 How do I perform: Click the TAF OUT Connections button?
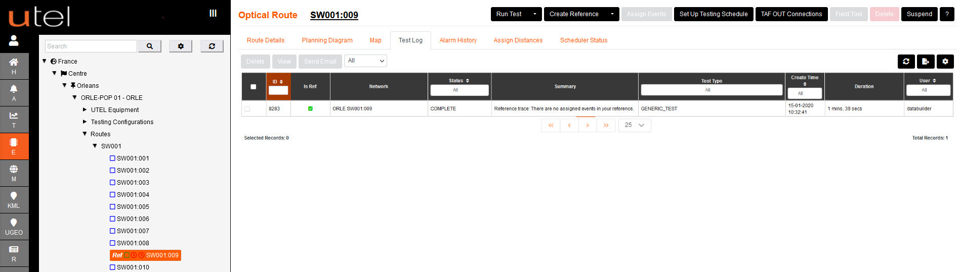coord(791,14)
